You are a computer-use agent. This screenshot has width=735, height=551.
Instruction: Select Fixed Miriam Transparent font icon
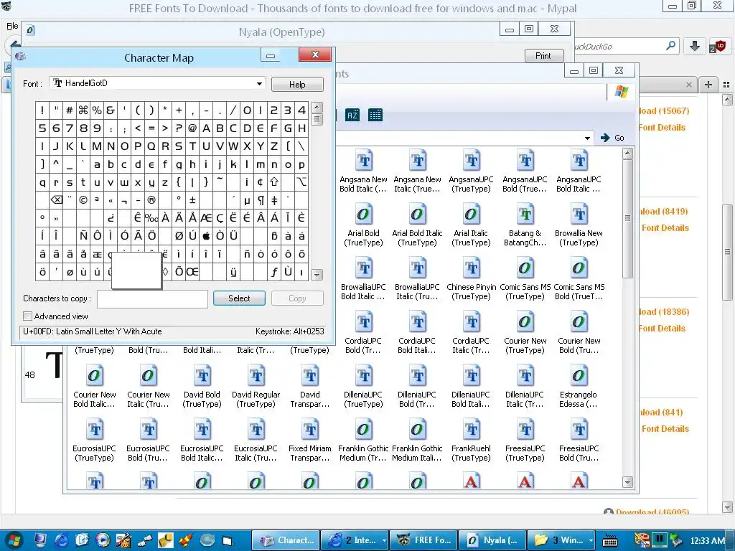[x=310, y=441]
